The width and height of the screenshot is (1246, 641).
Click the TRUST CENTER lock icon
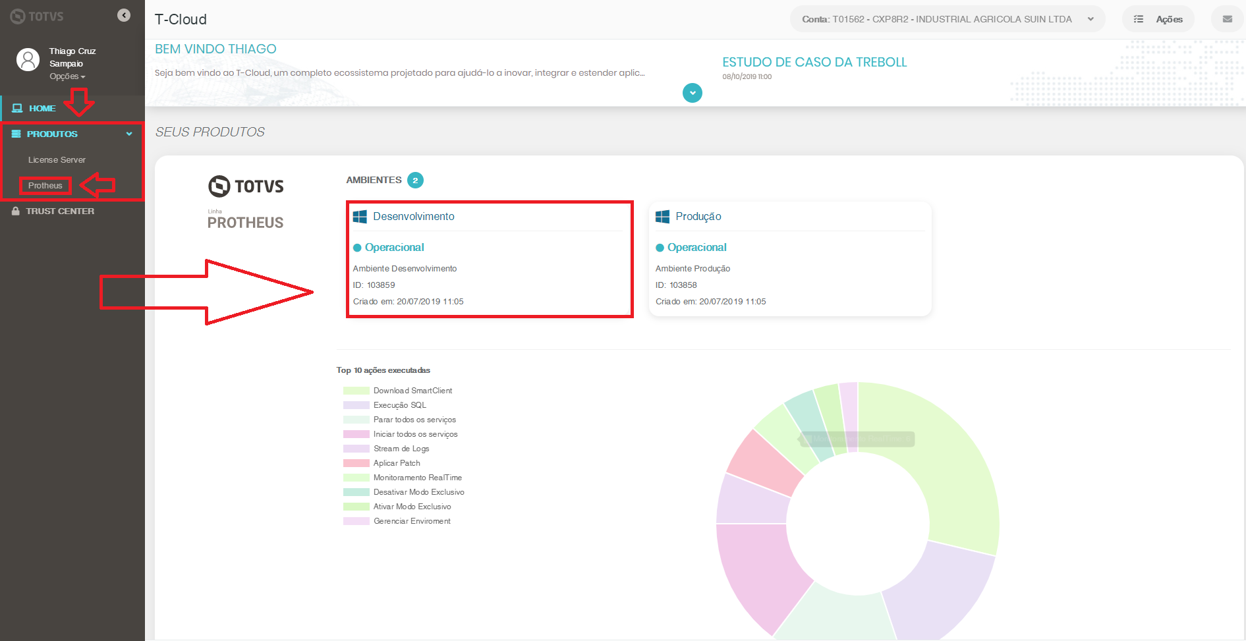16,211
